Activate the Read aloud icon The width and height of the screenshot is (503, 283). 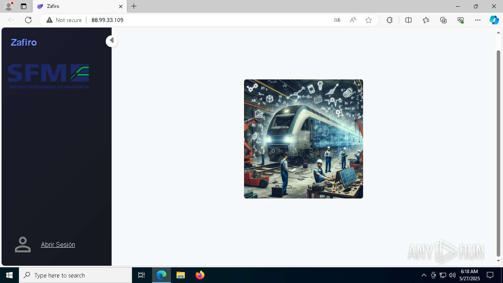353,20
